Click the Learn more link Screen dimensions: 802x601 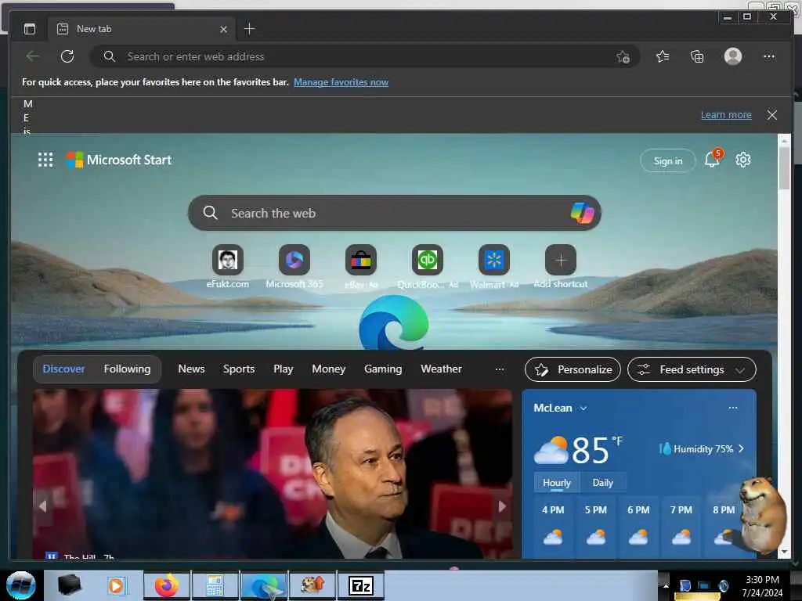pos(726,115)
